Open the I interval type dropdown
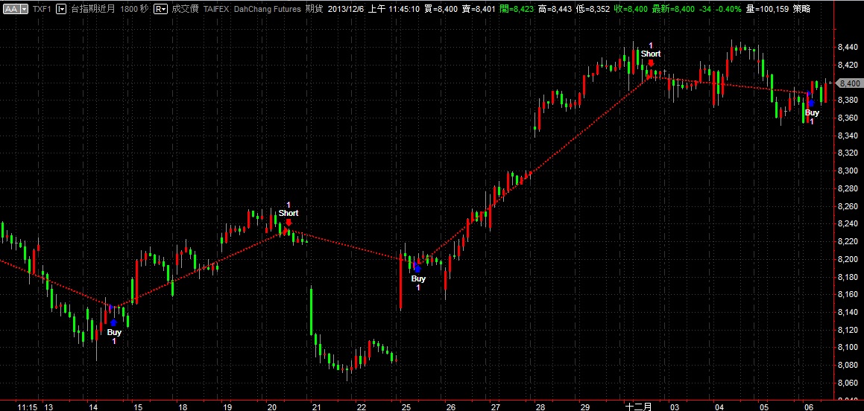864x411 pixels. [62, 9]
